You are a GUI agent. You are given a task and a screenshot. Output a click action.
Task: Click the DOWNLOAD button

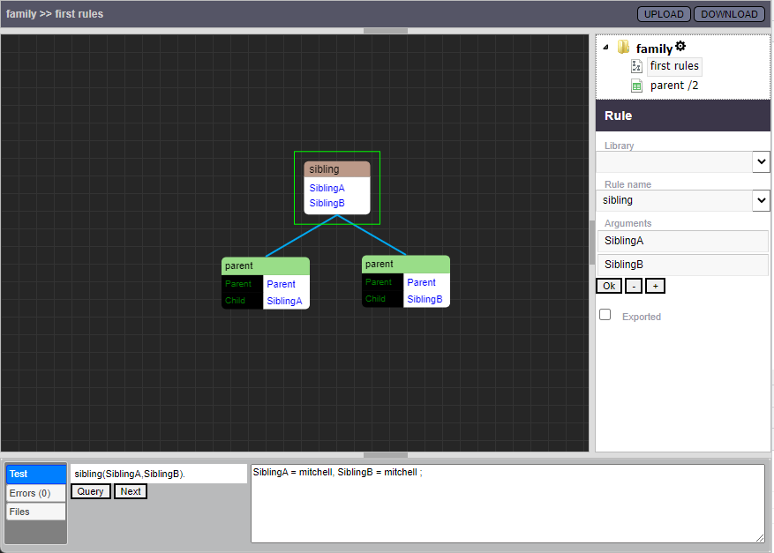[729, 14]
